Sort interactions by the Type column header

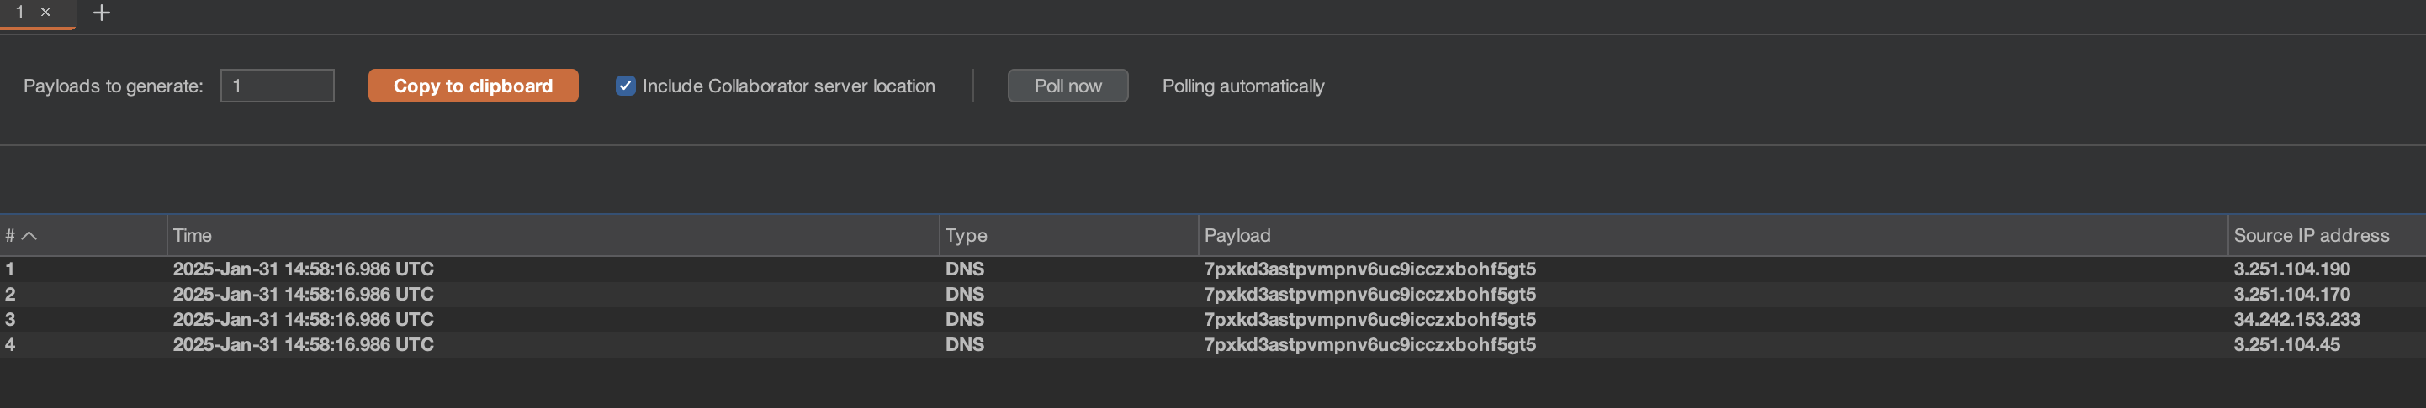pyautogui.click(x=966, y=235)
